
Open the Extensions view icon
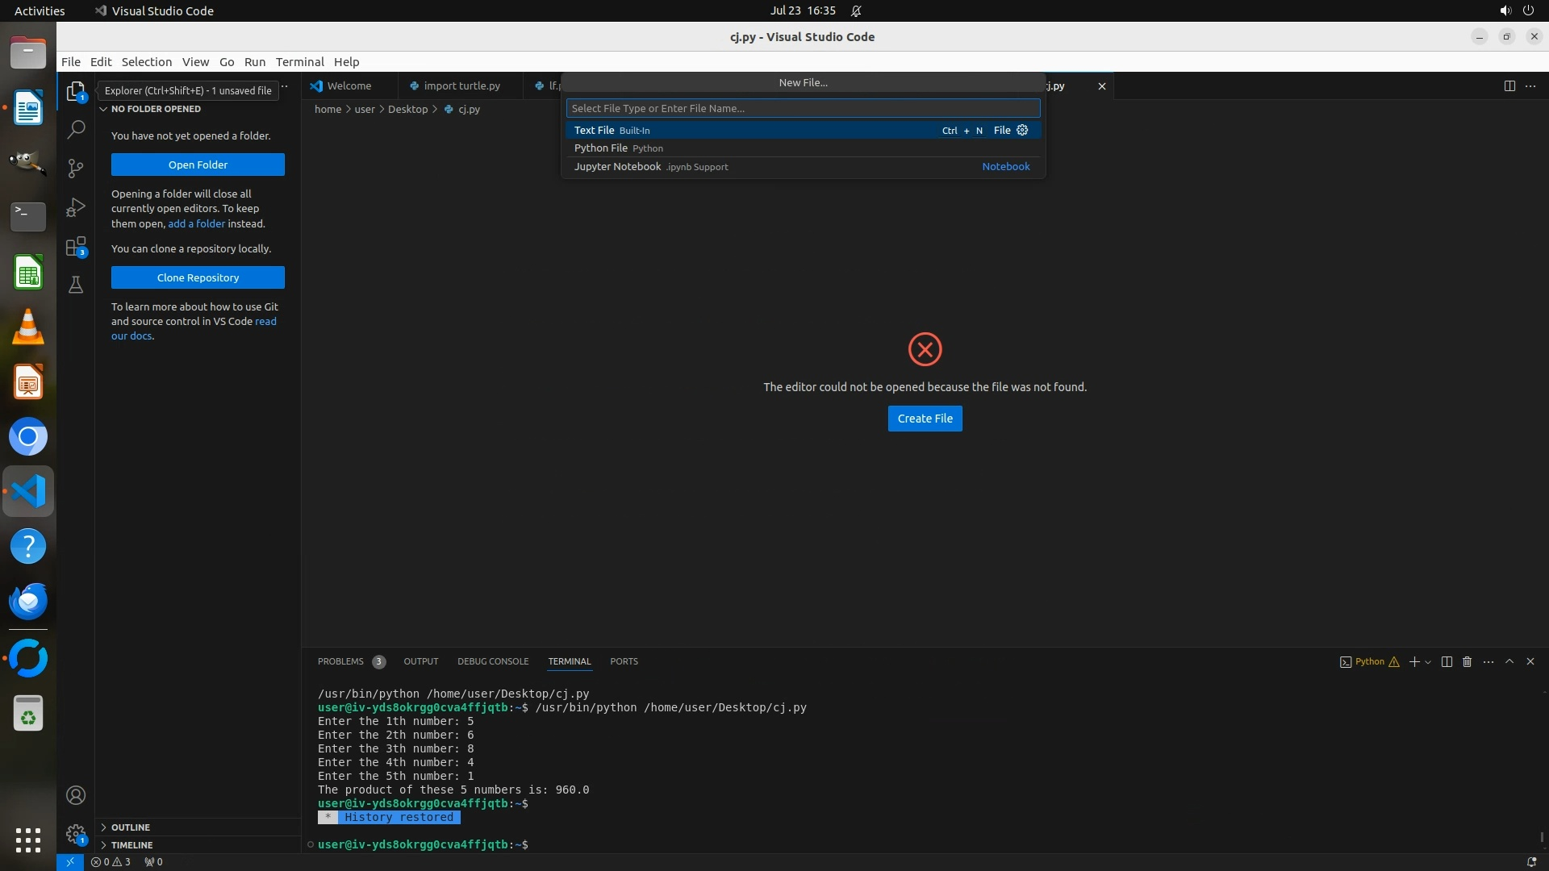[76, 247]
